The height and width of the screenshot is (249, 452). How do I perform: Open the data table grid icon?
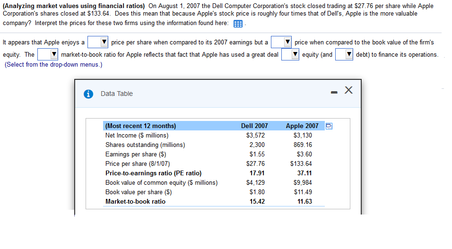(238, 24)
